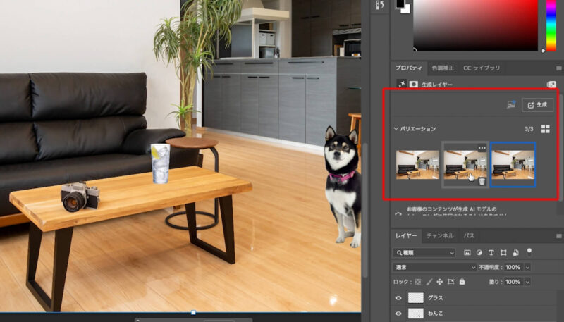564x322 pixels.
Task: Click the generative layer sparkle icon
Action: point(402,84)
